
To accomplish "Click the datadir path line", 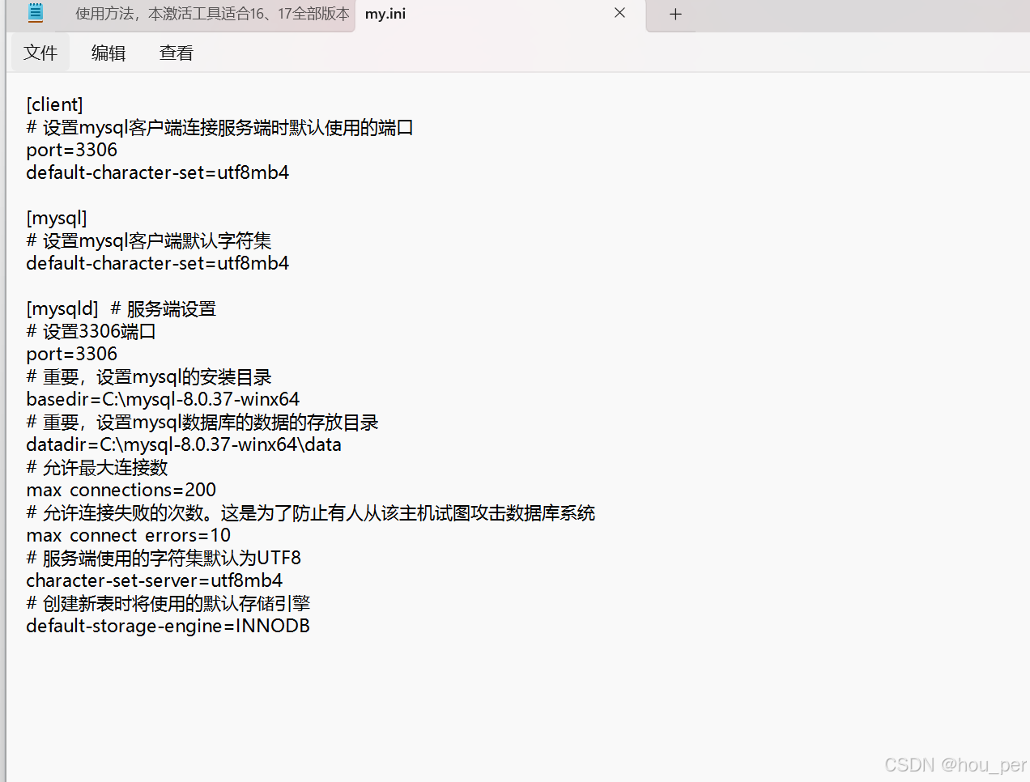I will (184, 444).
